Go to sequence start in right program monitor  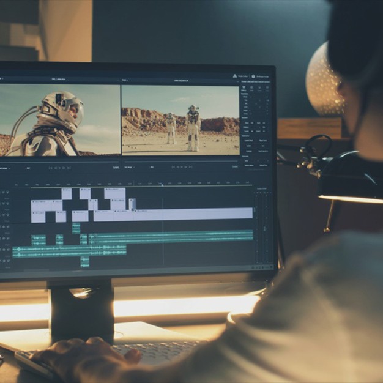tap(173, 167)
